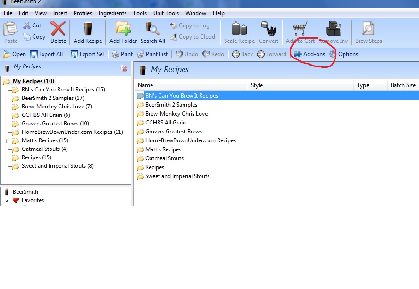Open the File menu
The image size is (419, 289).
coord(8,13)
